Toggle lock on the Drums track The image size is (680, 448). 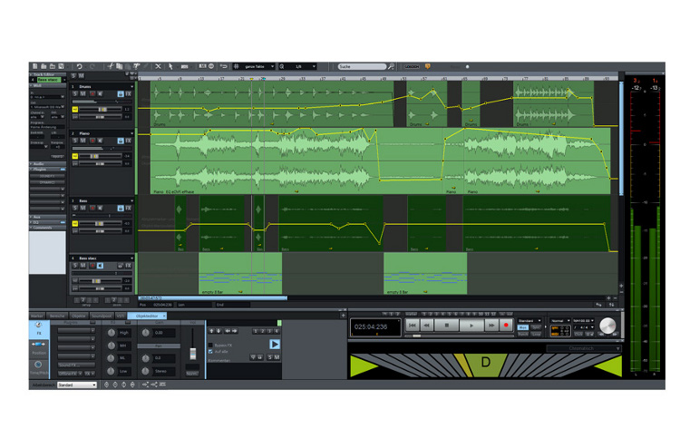tap(121, 93)
